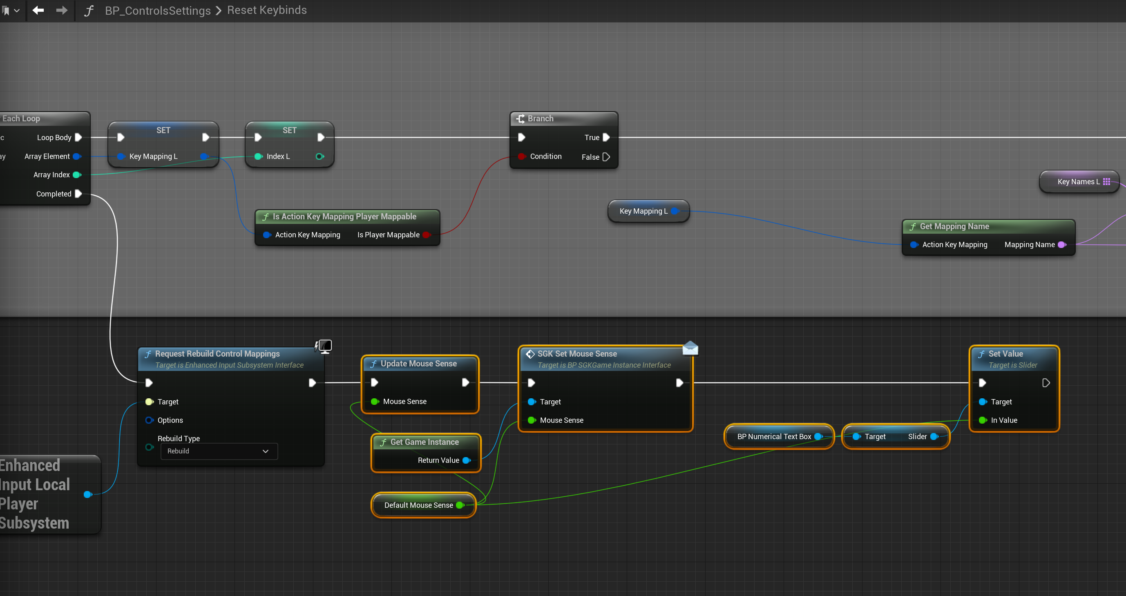Click the SGK Set Mouse Sense interface icon
This screenshot has width=1126, height=596.
coord(530,354)
